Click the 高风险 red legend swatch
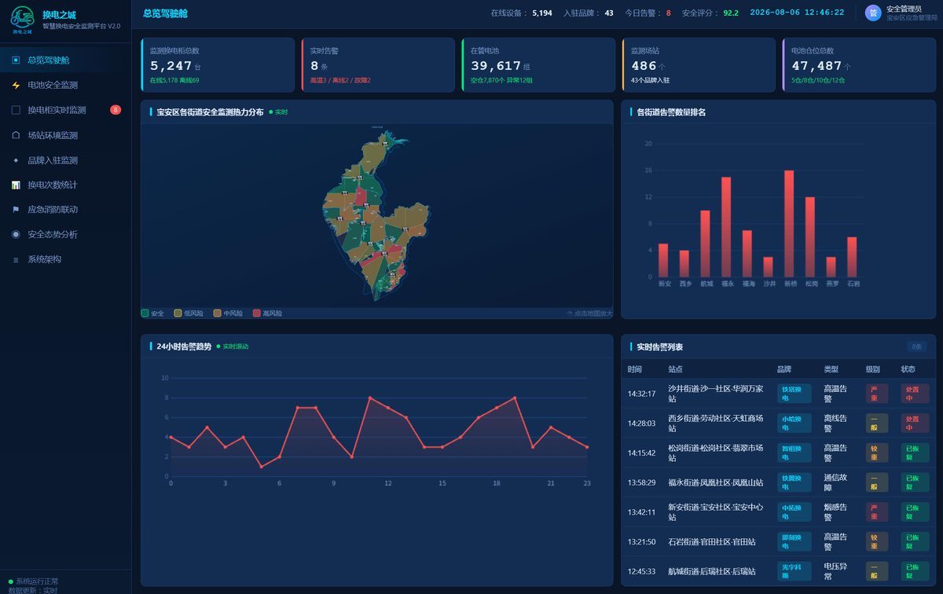The height and width of the screenshot is (594, 943). point(256,313)
